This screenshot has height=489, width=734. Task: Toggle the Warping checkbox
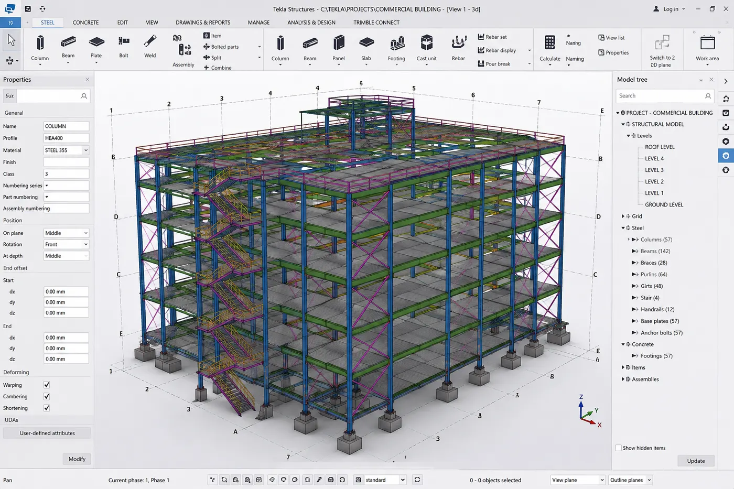pyautogui.click(x=47, y=385)
